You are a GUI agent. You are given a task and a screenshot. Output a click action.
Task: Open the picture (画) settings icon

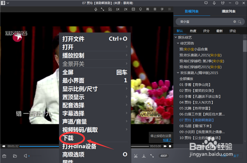point(148,9)
